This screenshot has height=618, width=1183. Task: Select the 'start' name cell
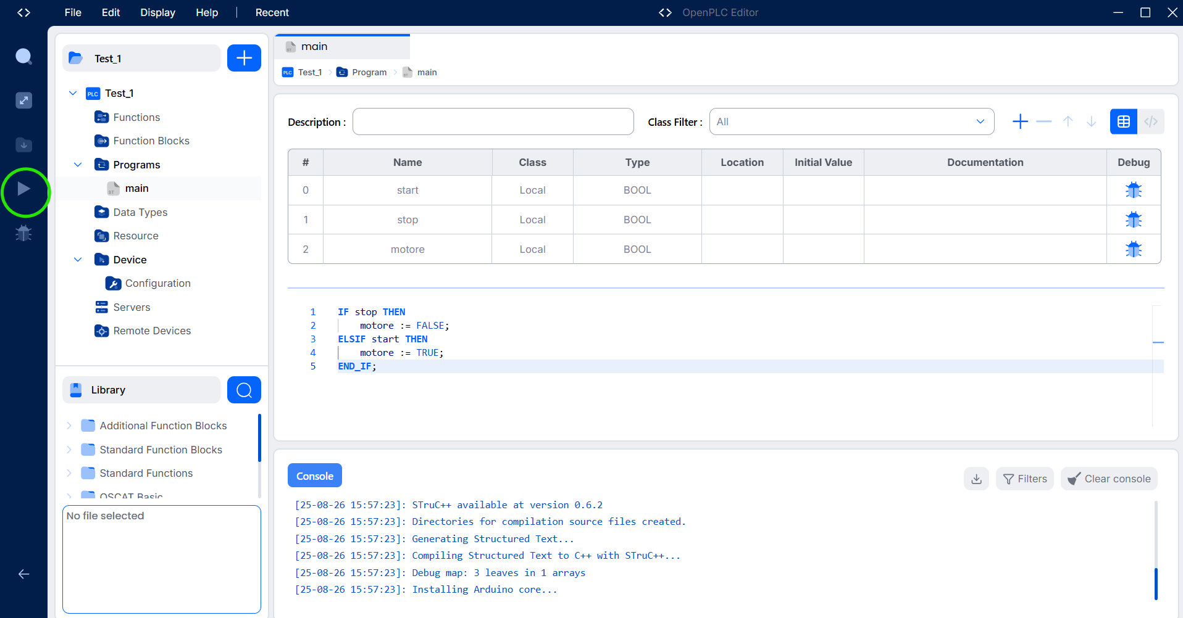pyautogui.click(x=408, y=190)
